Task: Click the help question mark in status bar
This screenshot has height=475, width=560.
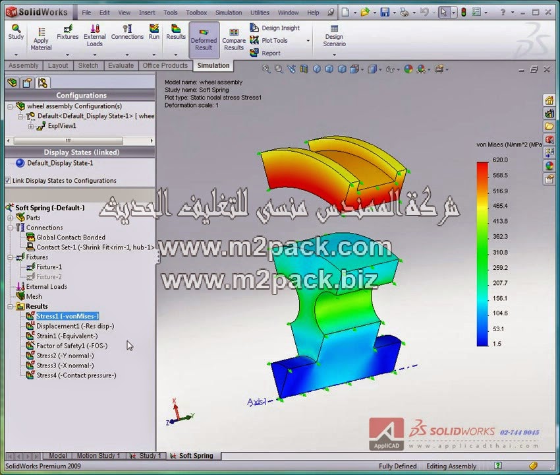Action: pos(498,465)
